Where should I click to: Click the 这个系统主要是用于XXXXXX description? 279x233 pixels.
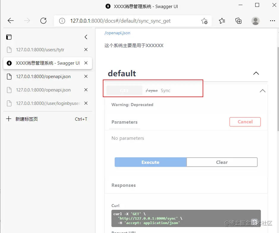[134, 46]
